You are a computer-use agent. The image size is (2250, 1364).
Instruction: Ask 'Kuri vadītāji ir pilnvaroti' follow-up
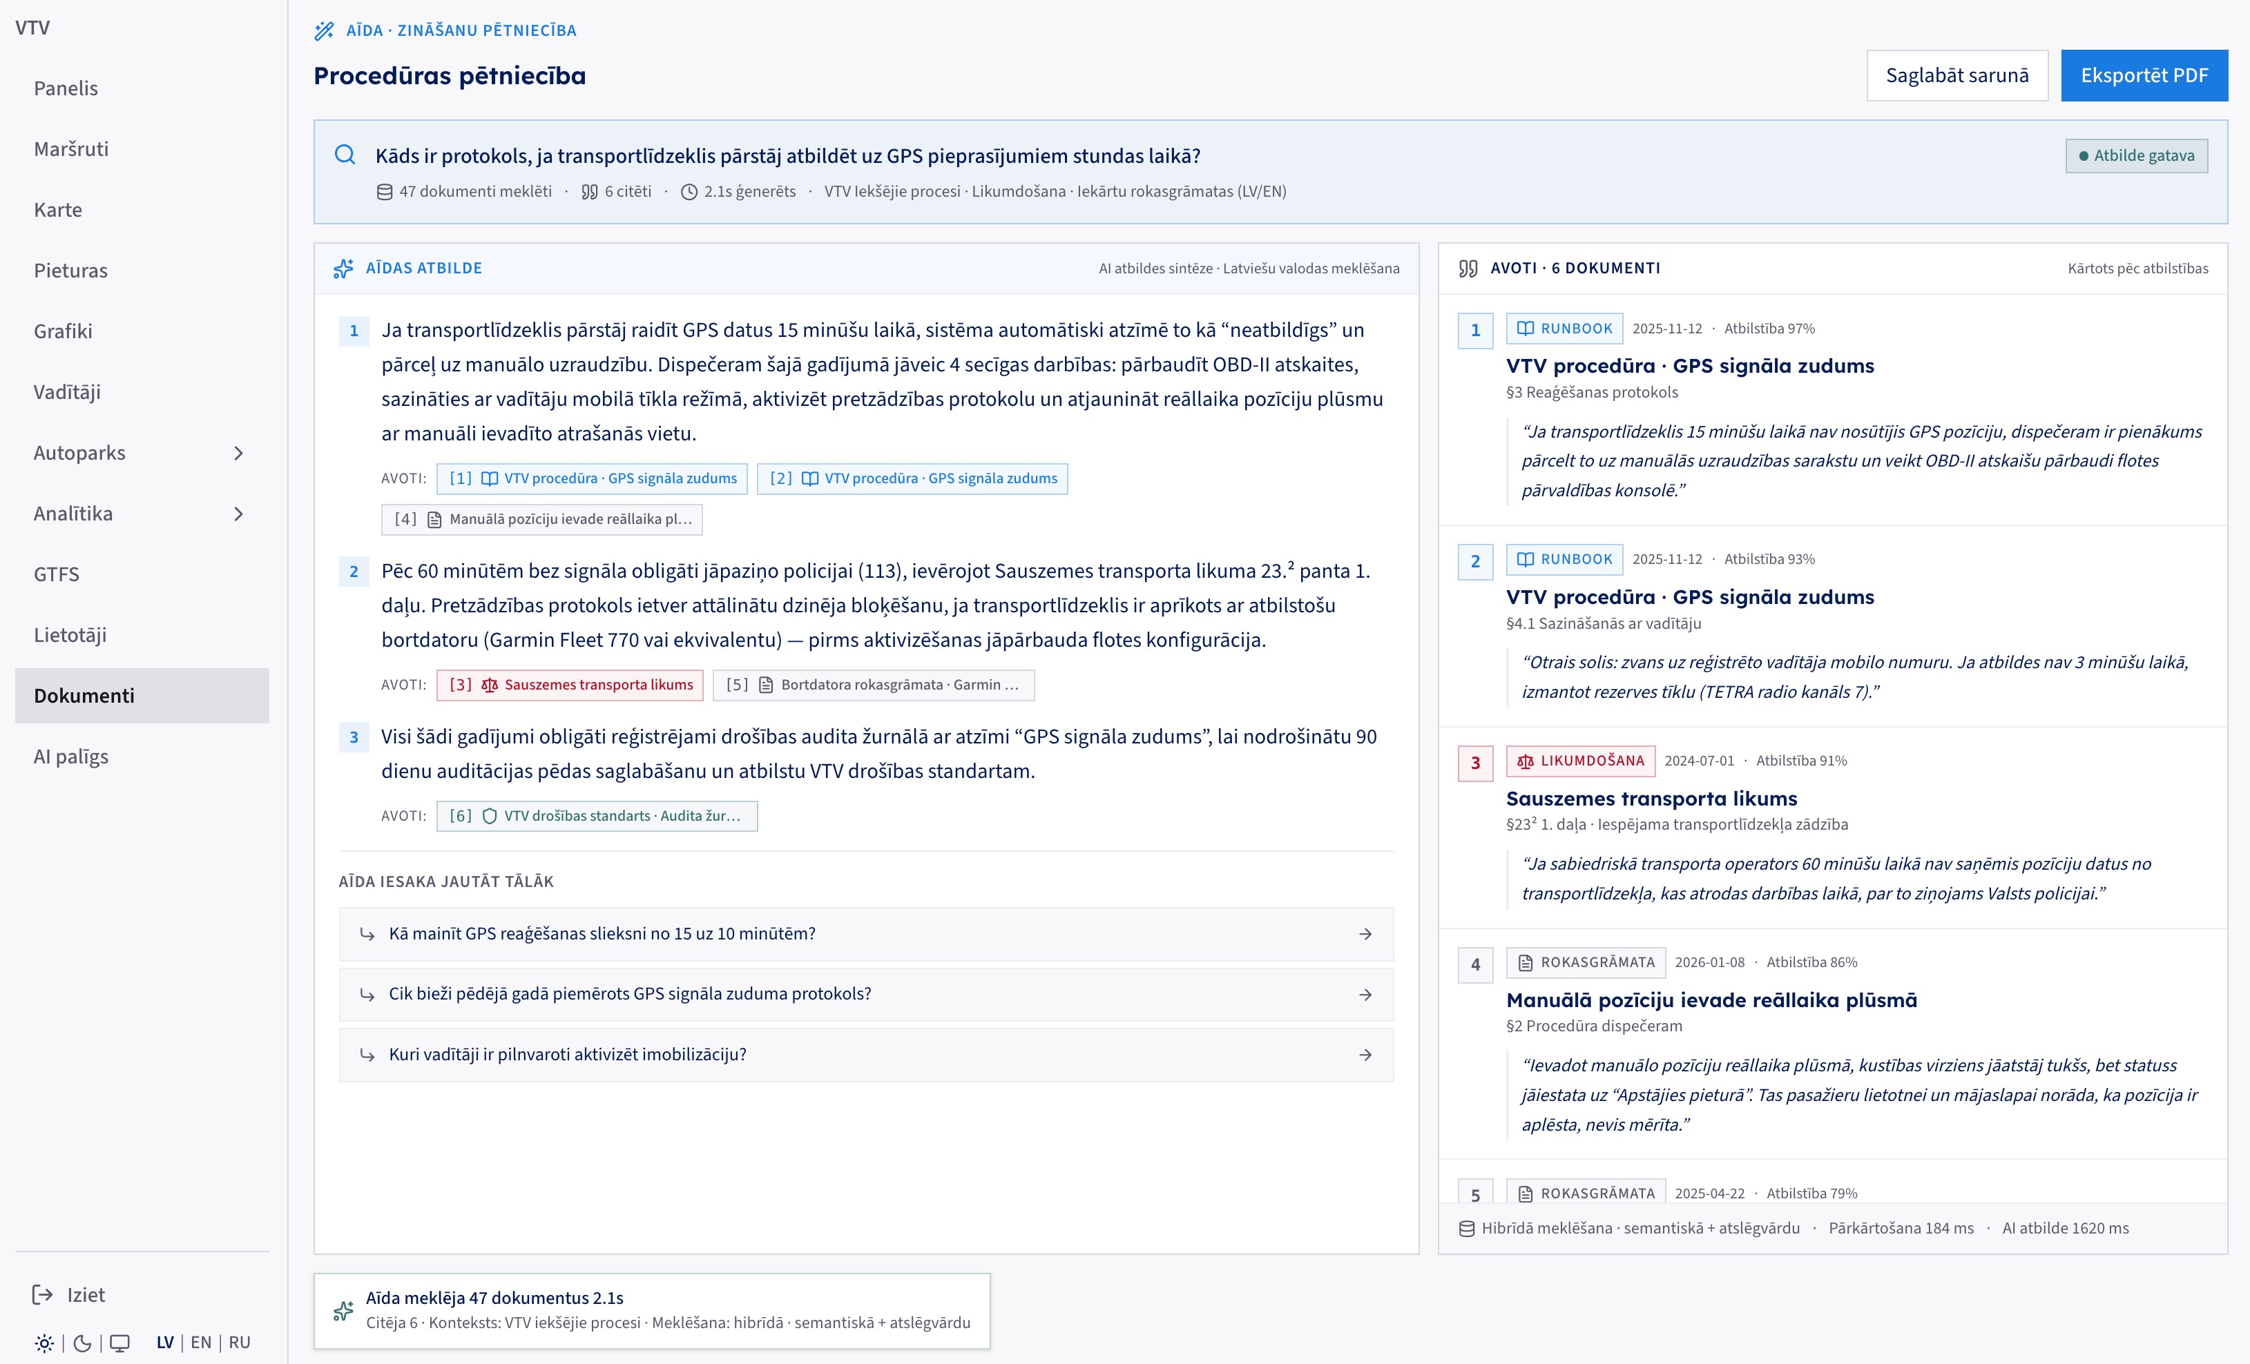click(x=865, y=1055)
